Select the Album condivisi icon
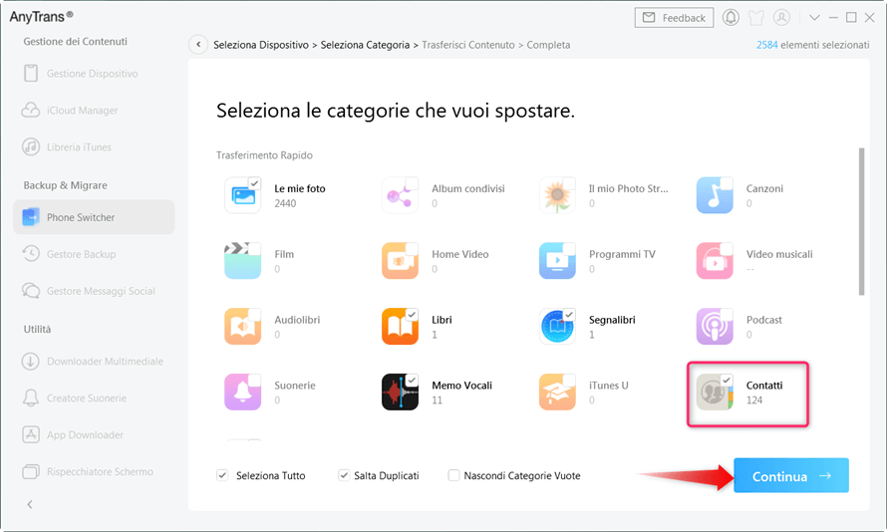This screenshot has width=887, height=532. tap(400, 195)
